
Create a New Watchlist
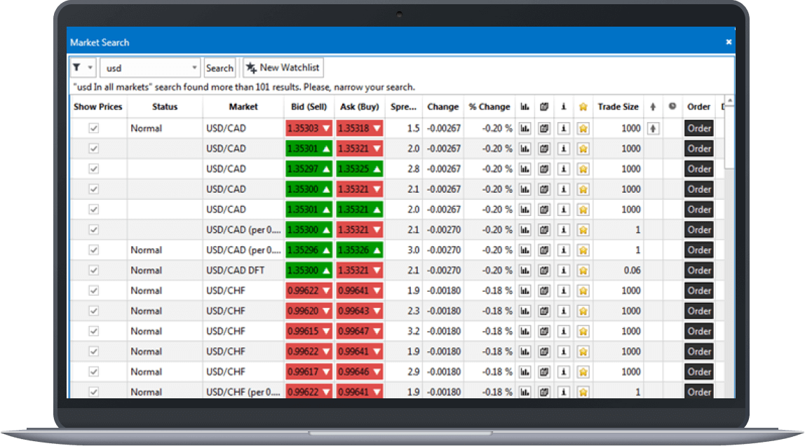click(x=283, y=67)
